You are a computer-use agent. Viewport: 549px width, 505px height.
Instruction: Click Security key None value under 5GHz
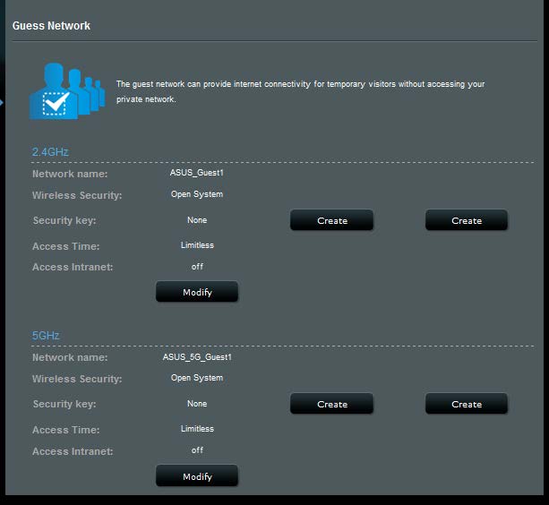pos(197,404)
